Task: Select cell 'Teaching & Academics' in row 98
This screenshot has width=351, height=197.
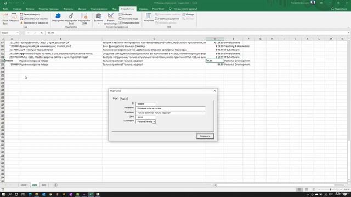Action: (x=233, y=46)
